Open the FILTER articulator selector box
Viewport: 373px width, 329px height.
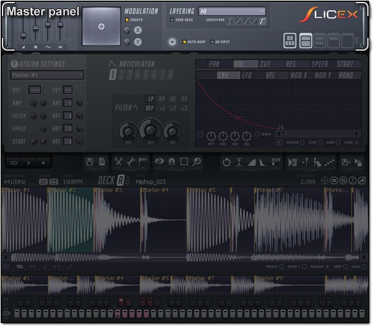(x=67, y=115)
